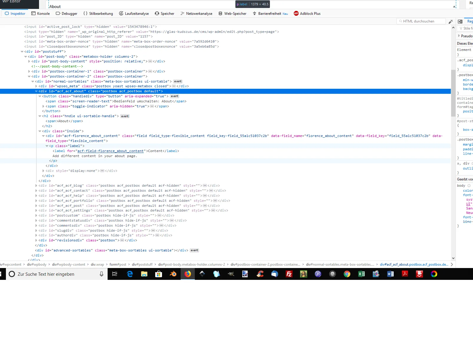Image resolution: width=473 pixels, height=355 pixels.
Task: Click the markup view vertical scrollbar thumb
Action: click(x=453, y=93)
